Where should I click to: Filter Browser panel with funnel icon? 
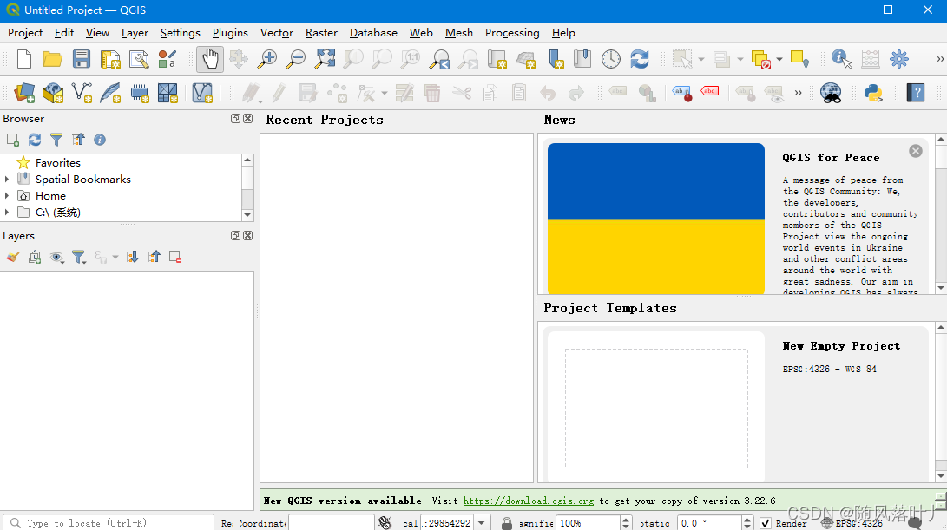point(56,140)
